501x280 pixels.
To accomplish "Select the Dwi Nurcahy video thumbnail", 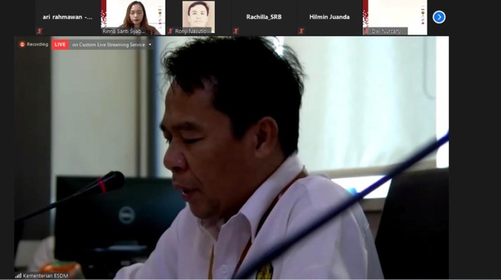I will point(395,17).
